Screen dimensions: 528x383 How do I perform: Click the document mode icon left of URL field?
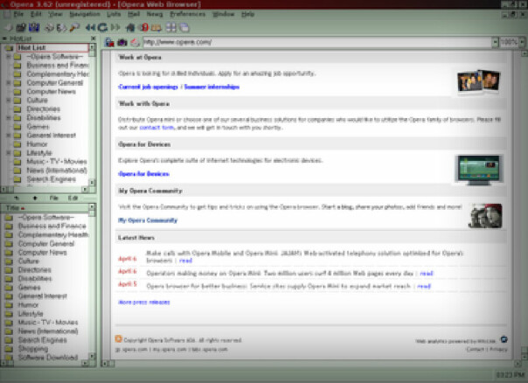point(135,43)
